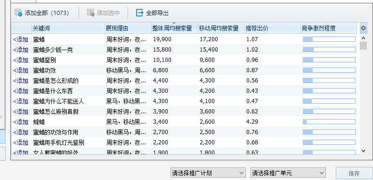Click mobile search volume 17,200
373x180 pixels.
209,39
